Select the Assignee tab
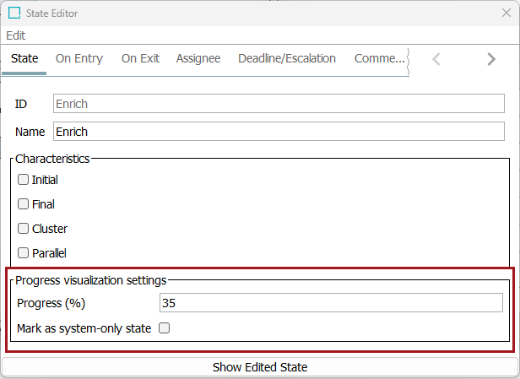This screenshot has height=379, width=520. coord(198,58)
